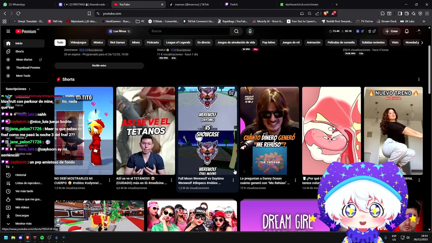
Task: Open options for Danny Ocean short
Action: coord(295,180)
